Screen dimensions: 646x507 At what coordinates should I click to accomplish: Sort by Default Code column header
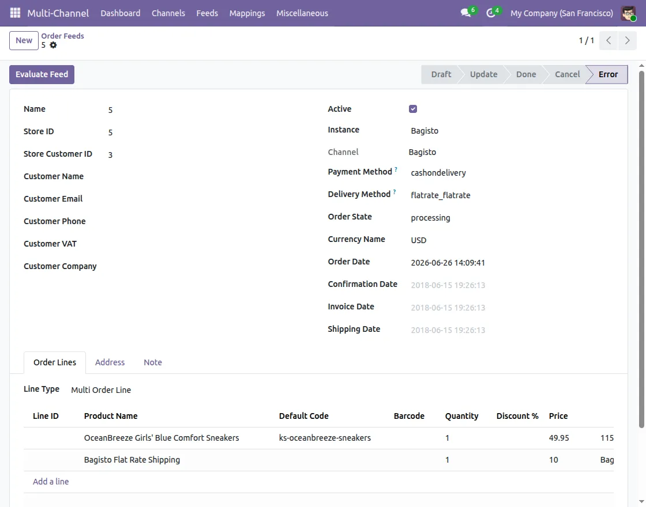click(303, 416)
